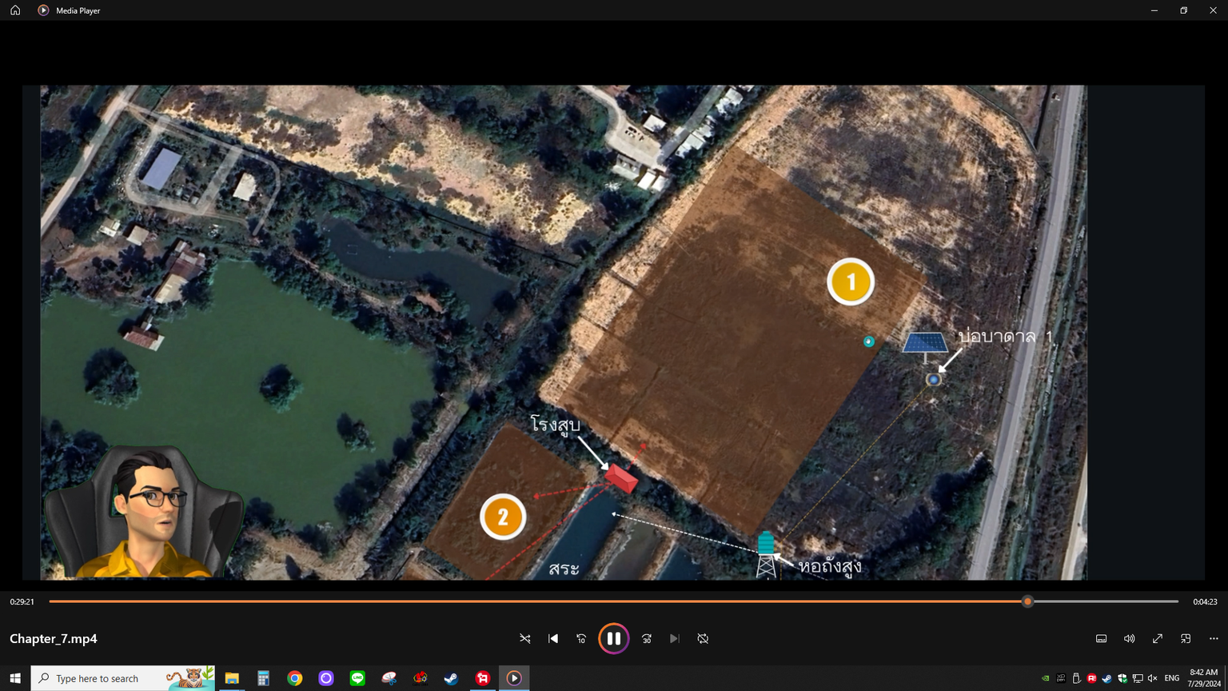Toggle muted system volume in tray
This screenshot has width=1228, height=691.
(x=1152, y=678)
